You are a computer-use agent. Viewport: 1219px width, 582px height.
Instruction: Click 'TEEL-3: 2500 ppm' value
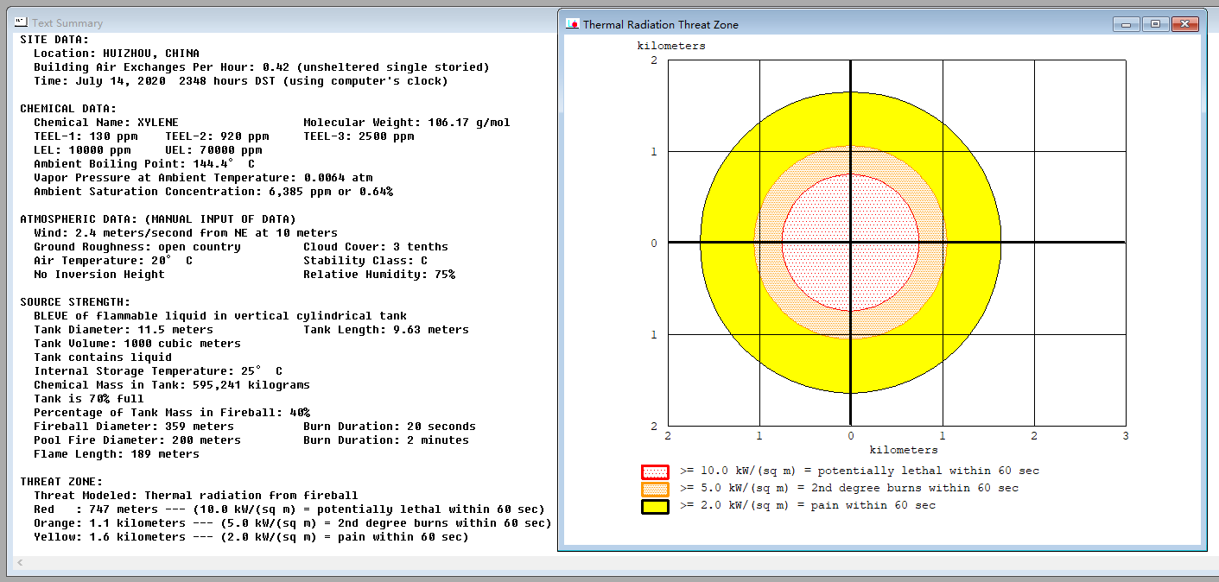[x=359, y=136]
